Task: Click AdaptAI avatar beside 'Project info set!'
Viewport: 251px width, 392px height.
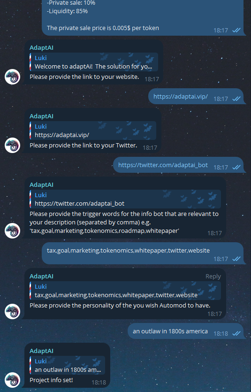Action: pyautogui.click(x=13, y=380)
